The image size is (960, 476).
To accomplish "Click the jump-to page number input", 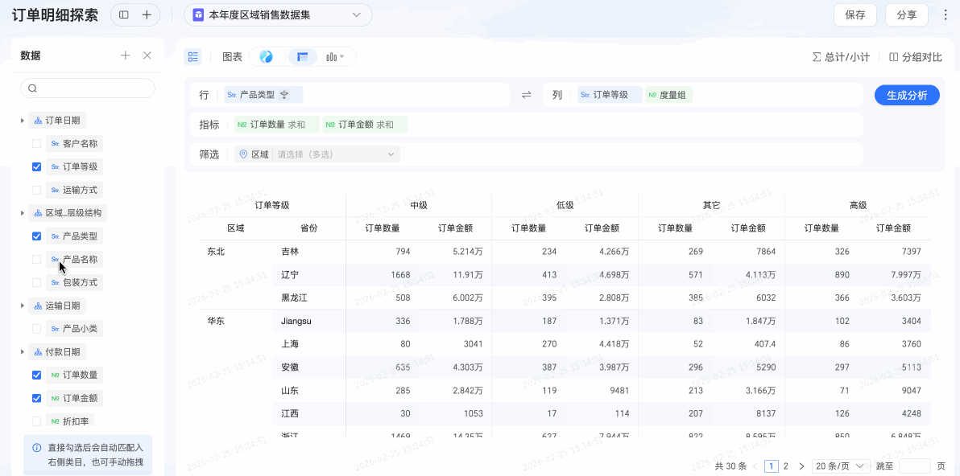I will (x=915, y=466).
